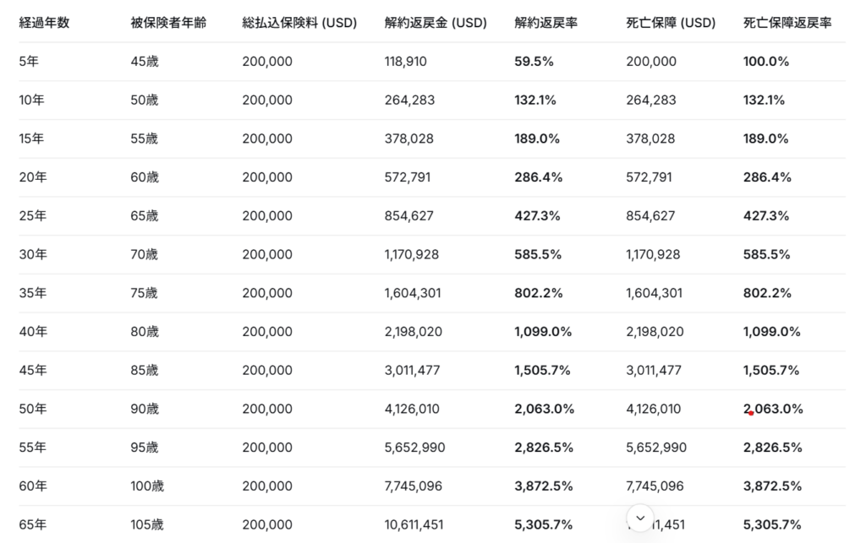Click the 65年 row label

tap(33, 525)
